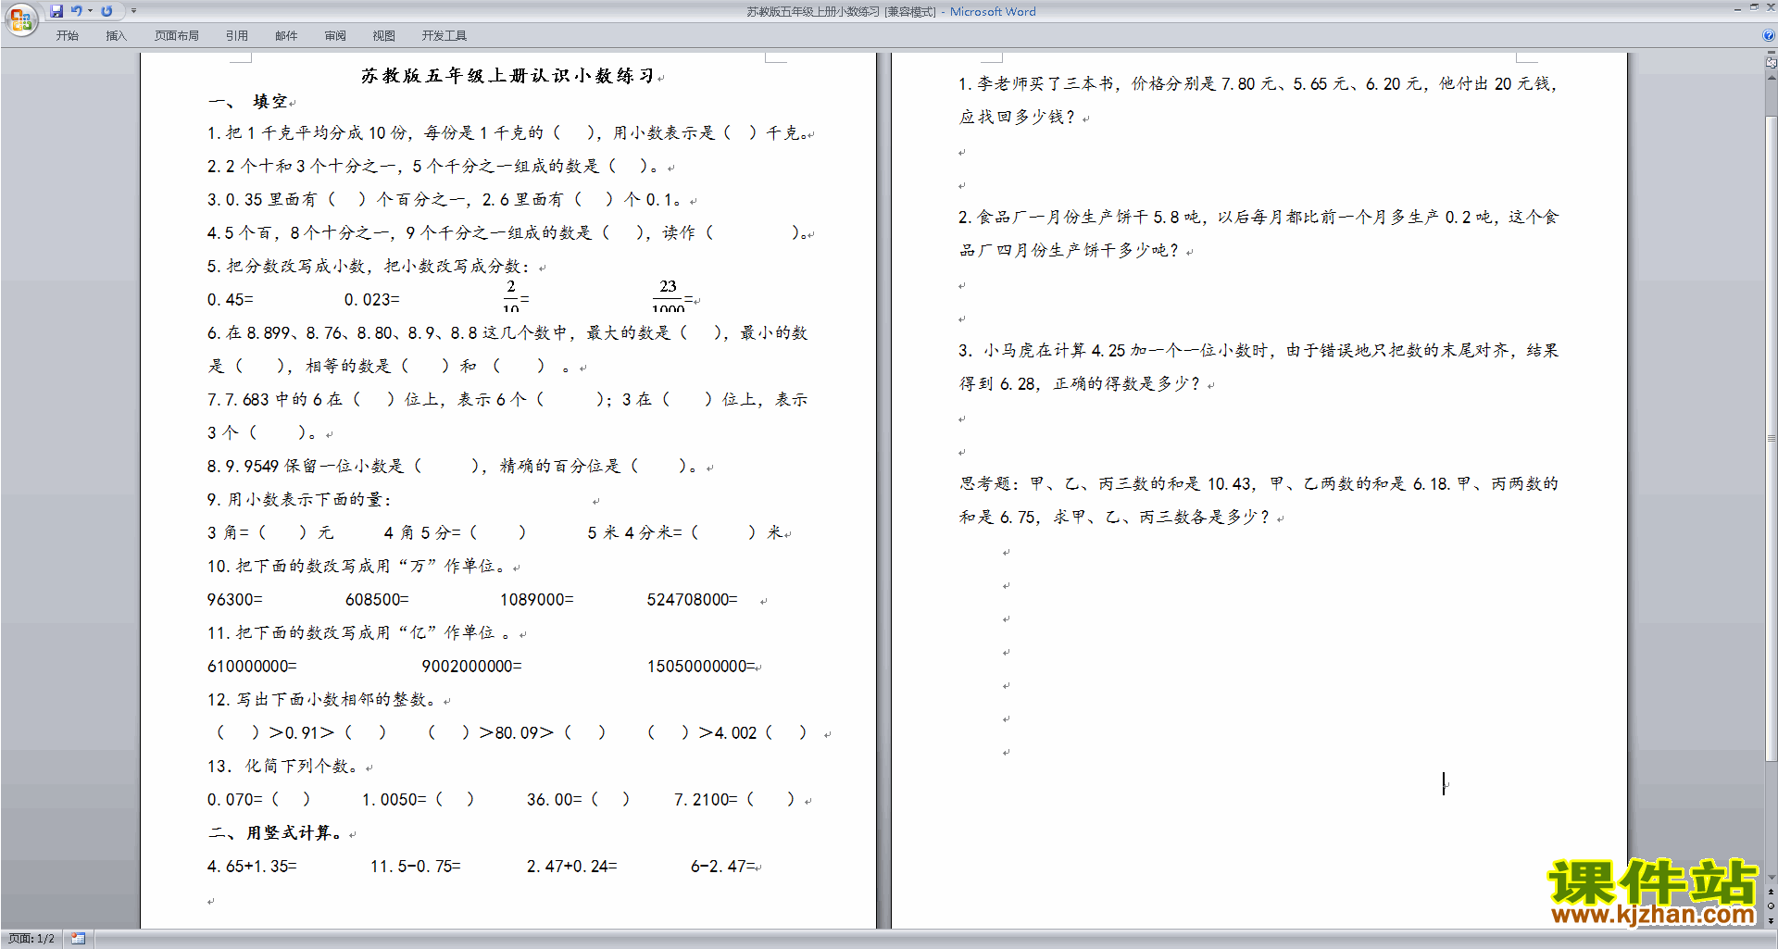Open the 页面布局 ribbon tab
Viewport: 1778px width, 949px height.
click(x=177, y=36)
